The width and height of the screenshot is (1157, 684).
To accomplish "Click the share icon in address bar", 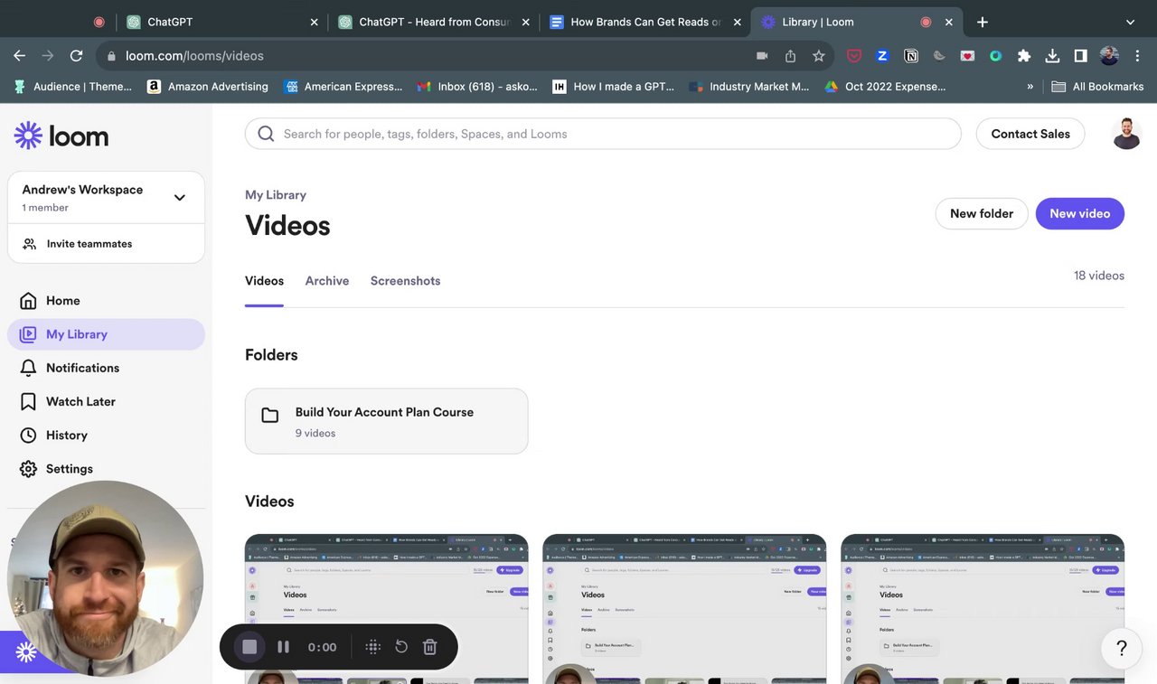I will pyautogui.click(x=791, y=56).
